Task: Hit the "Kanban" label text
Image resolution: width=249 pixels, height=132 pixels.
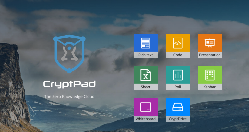Action: [210, 87]
